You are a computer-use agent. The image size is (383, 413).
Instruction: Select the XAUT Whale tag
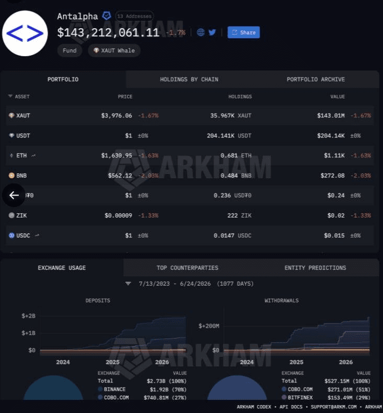[x=114, y=50]
